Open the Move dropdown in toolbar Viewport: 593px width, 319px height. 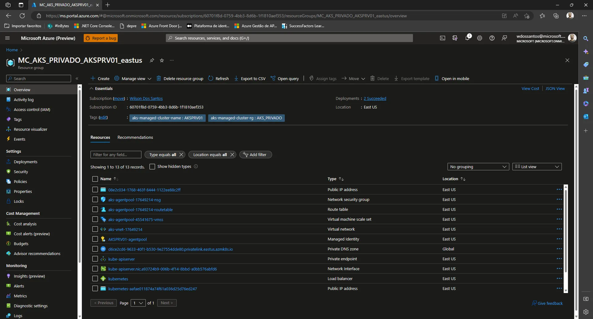coord(353,79)
